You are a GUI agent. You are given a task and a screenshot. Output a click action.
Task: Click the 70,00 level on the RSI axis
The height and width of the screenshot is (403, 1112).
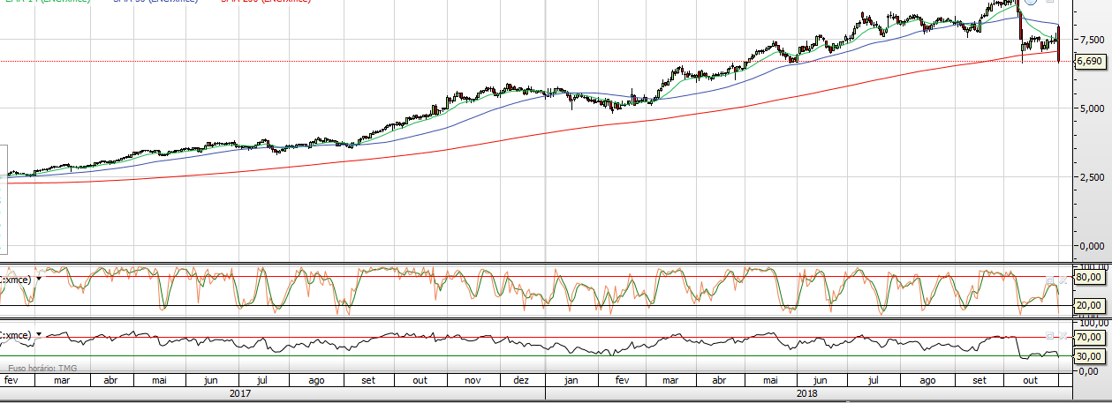(x=1089, y=338)
